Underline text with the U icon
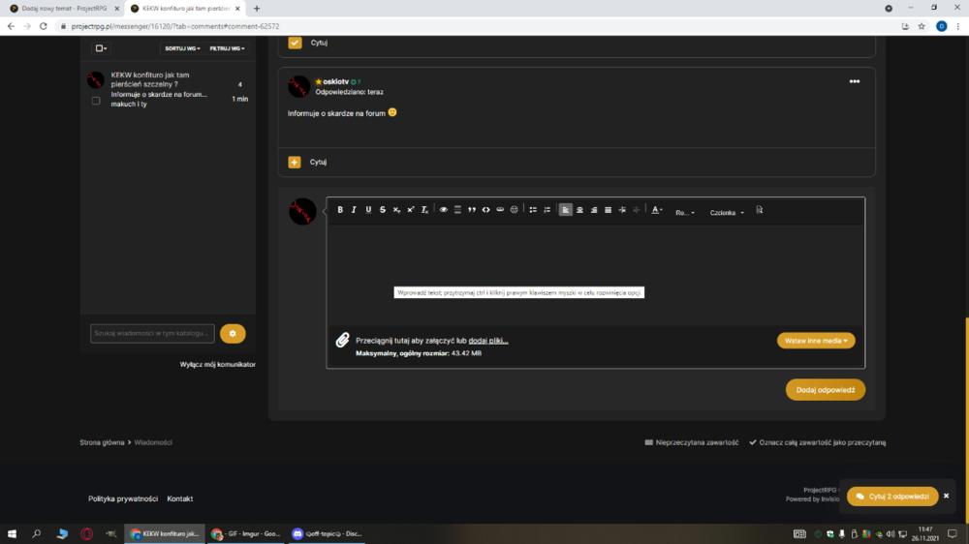This screenshot has width=969, height=544. coord(368,210)
